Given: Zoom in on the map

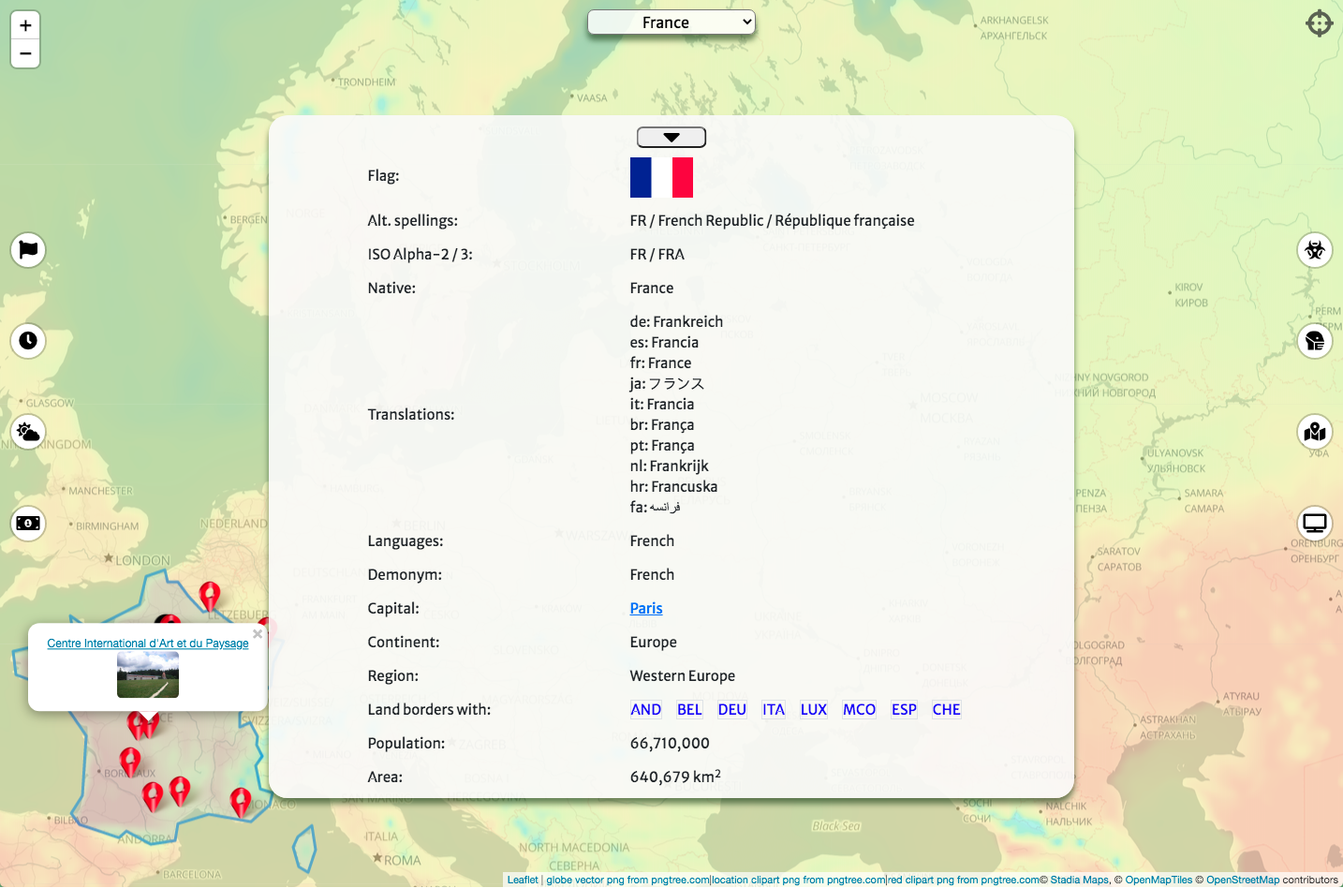Looking at the screenshot, I should [25, 25].
